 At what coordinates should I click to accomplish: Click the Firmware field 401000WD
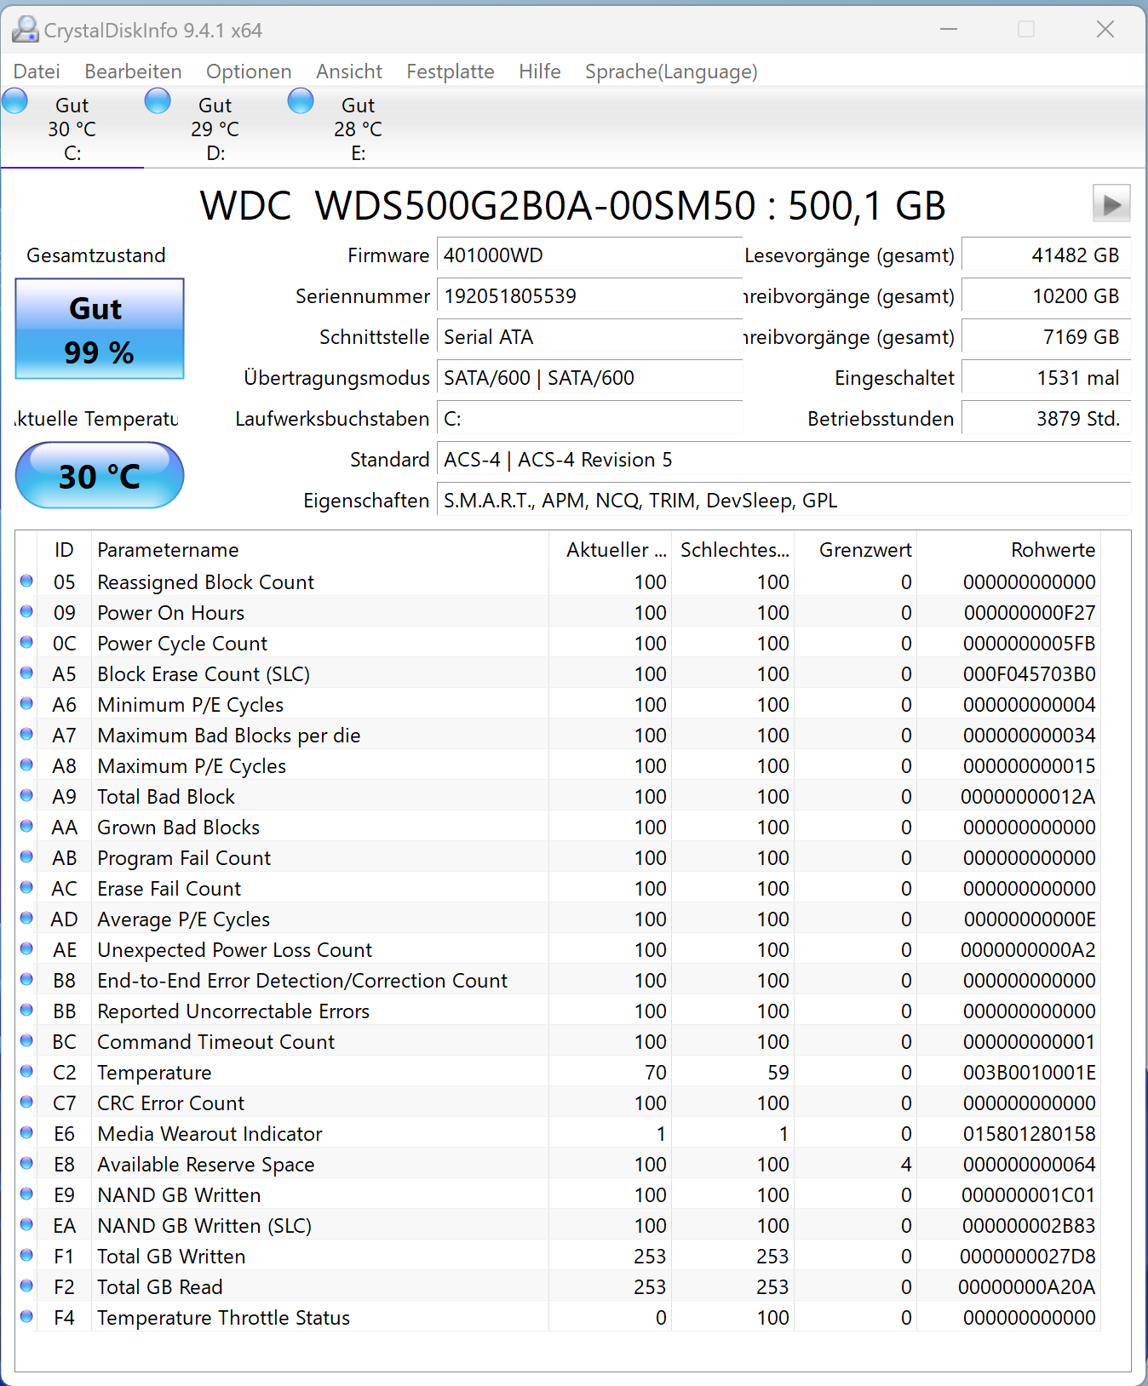(589, 255)
